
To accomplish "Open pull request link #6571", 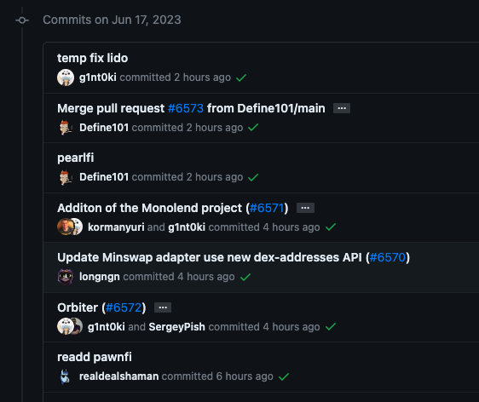I will click(x=267, y=208).
